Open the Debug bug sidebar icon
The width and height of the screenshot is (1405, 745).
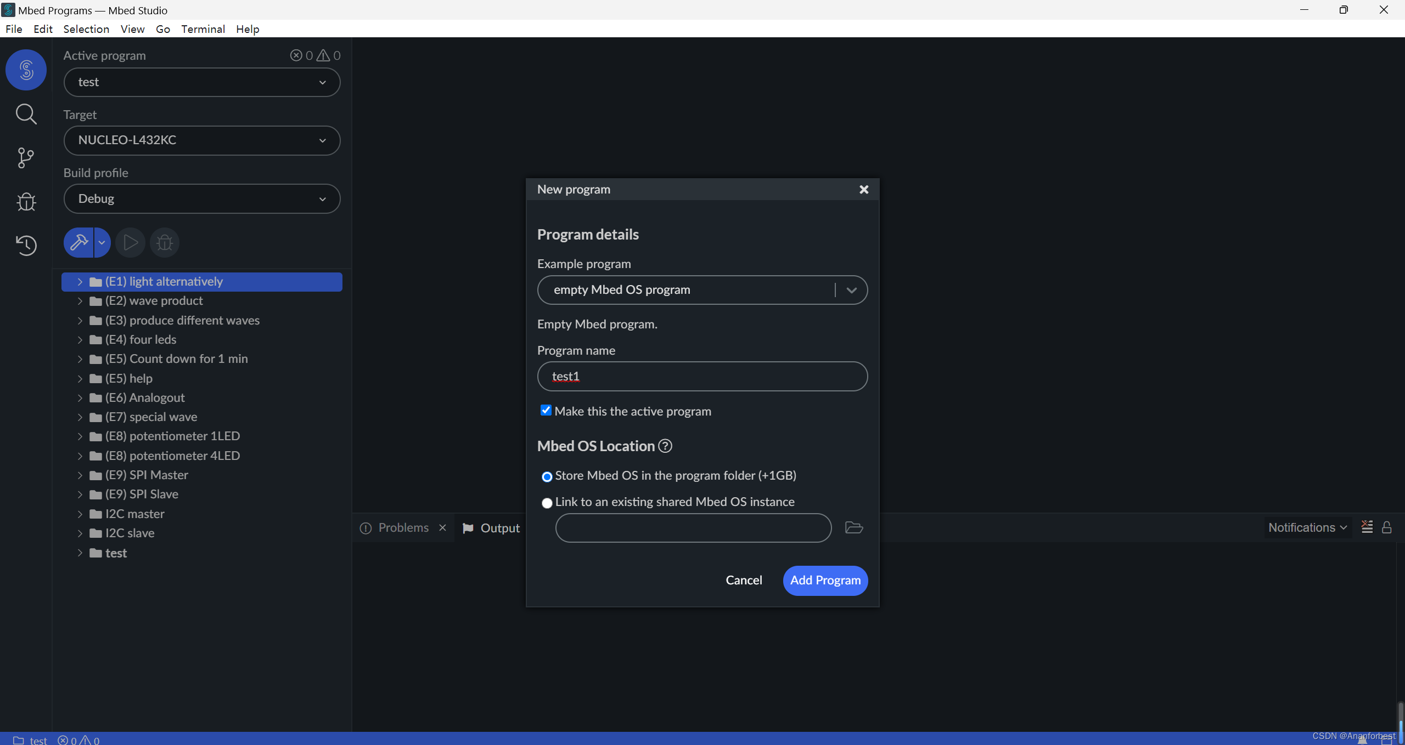coord(26,202)
